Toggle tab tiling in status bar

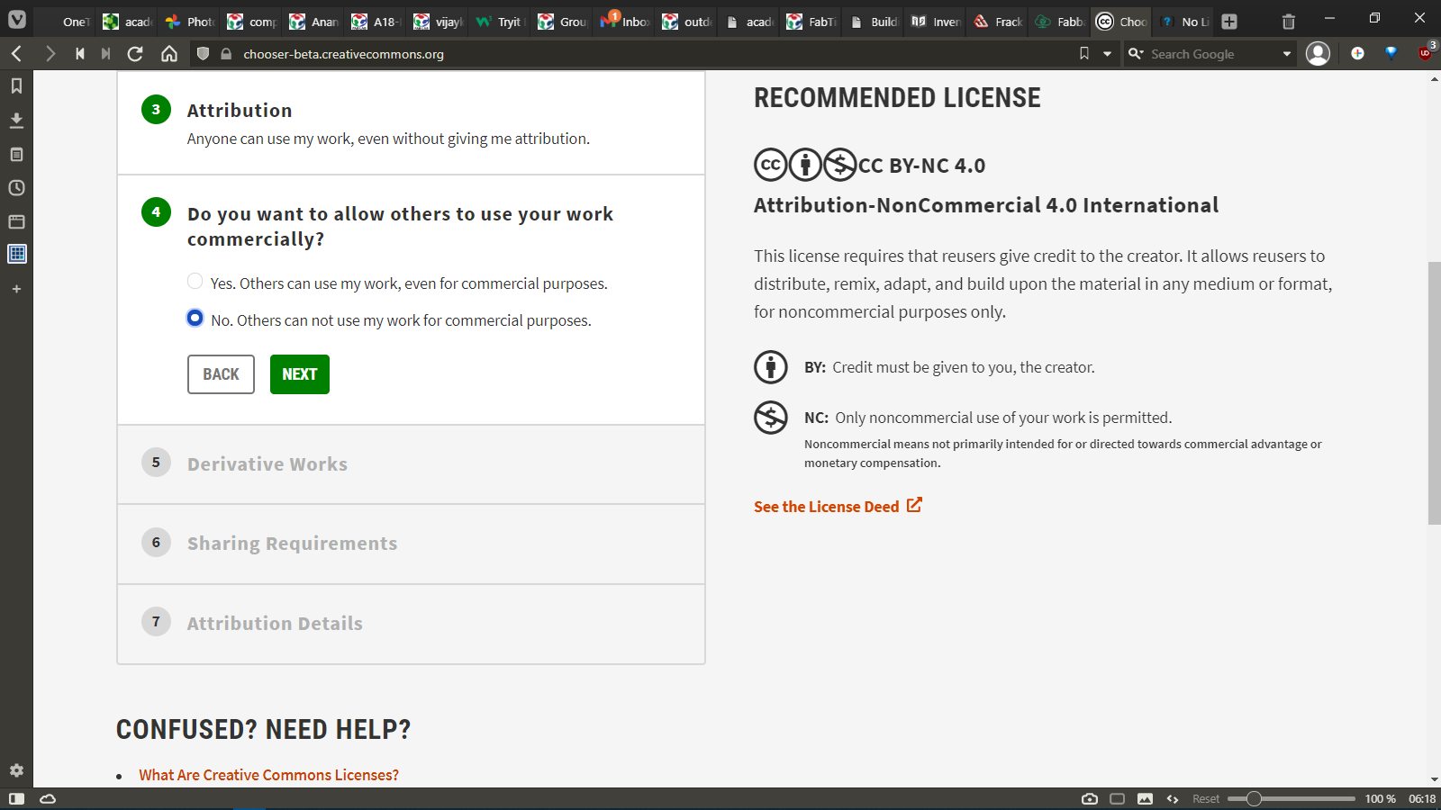(x=1118, y=799)
